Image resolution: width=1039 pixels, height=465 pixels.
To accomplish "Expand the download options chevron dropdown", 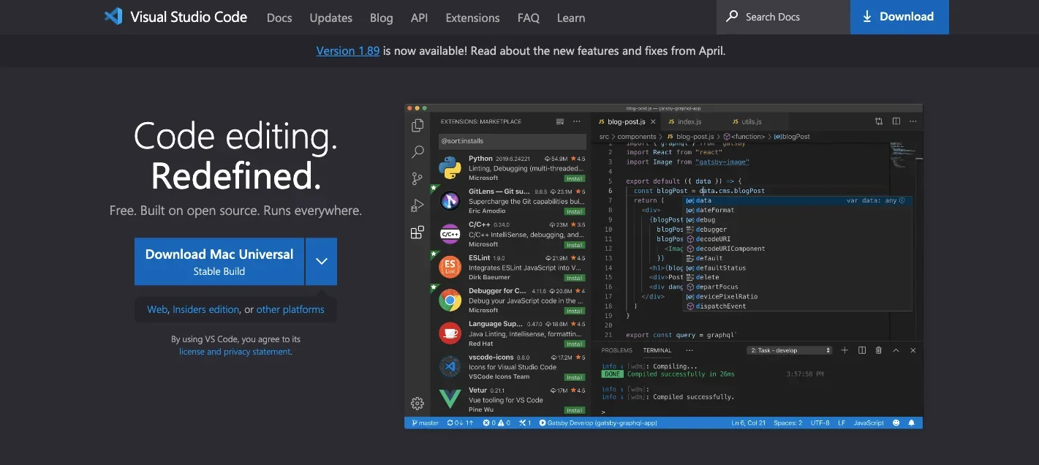I will (x=322, y=261).
